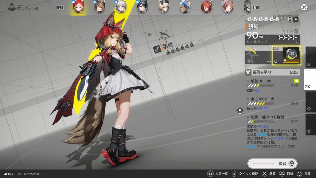This screenshot has width=316, height=178.
Task: Select the silver-haired character portrait
Action: pos(121,7)
